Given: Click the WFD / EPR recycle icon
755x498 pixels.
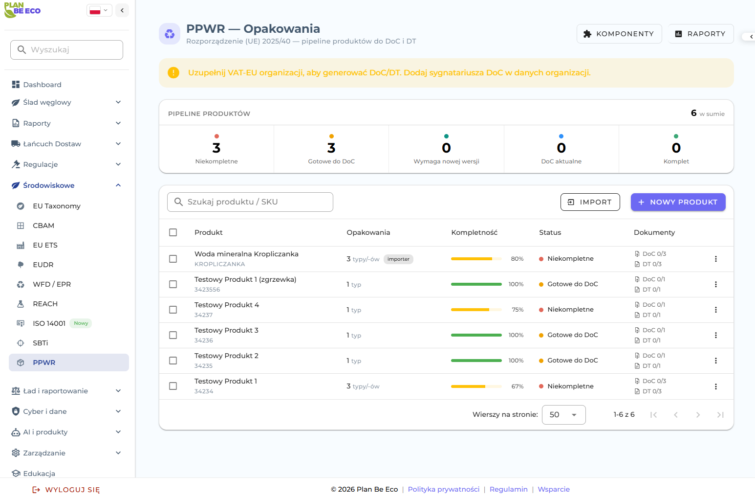Looking at the screenshot, I should tap(21, 284).
